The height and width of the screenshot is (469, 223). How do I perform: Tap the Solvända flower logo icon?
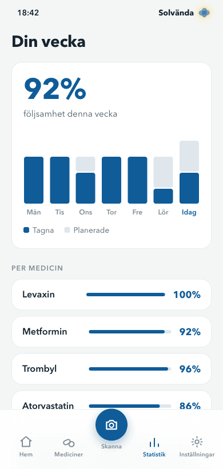click(x=205, y=13)
